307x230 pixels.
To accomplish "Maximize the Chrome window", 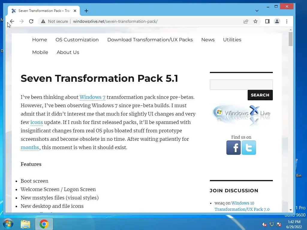I will (x=276, y=7).
